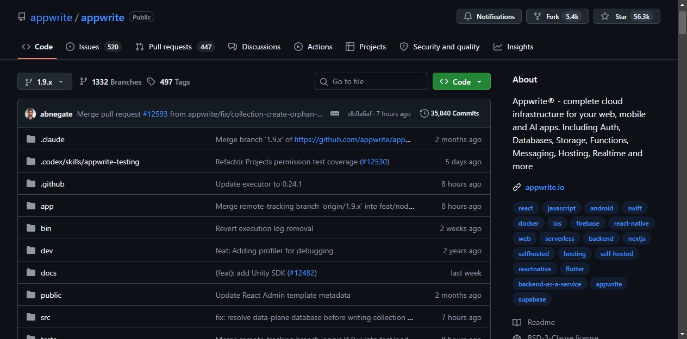Select the react topic tag
Screen dimensions: 687x339
pos(526,208)
